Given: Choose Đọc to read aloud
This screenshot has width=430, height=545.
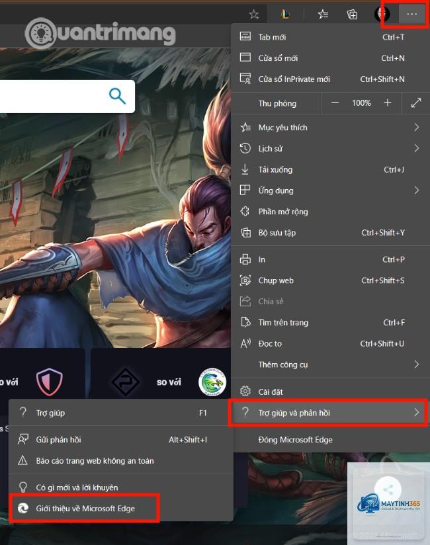Looking at the screenshot, I should 330,343.
